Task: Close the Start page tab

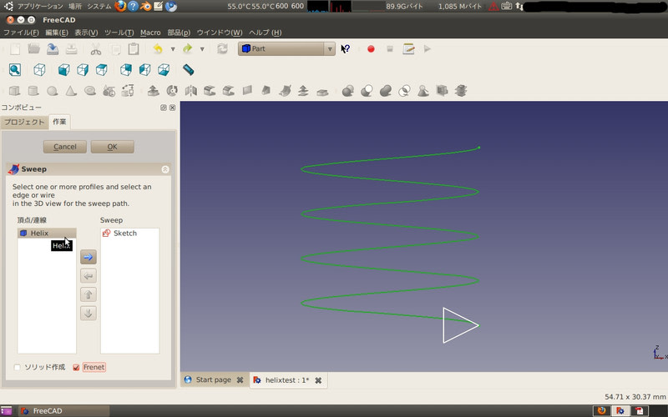Action: click(x=240, y=380)
